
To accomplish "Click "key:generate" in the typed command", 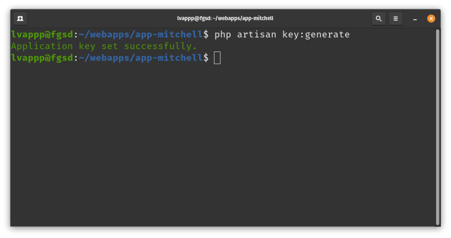I will click(x=316, y=35).
